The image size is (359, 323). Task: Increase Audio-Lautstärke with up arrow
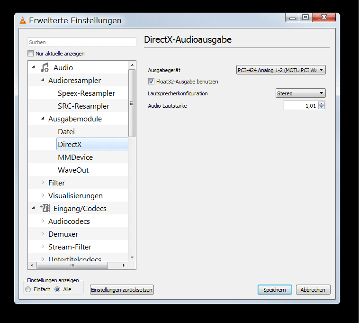point(322,103)
